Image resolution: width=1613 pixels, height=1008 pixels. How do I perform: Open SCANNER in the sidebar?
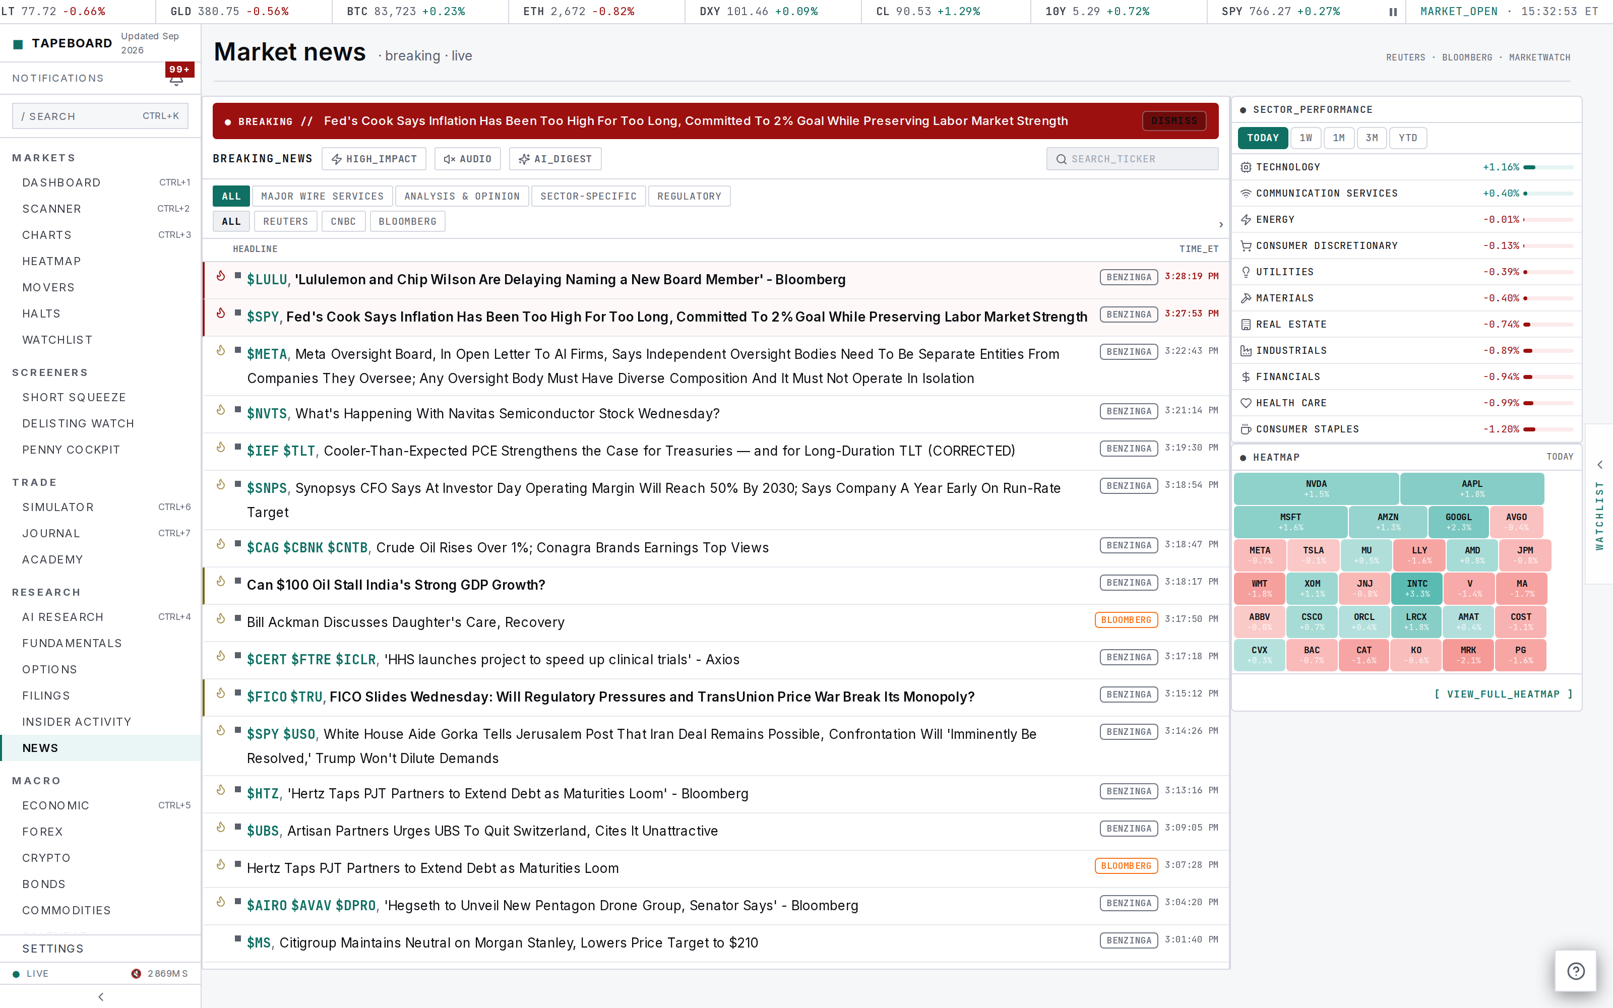[x=101, y=209]
